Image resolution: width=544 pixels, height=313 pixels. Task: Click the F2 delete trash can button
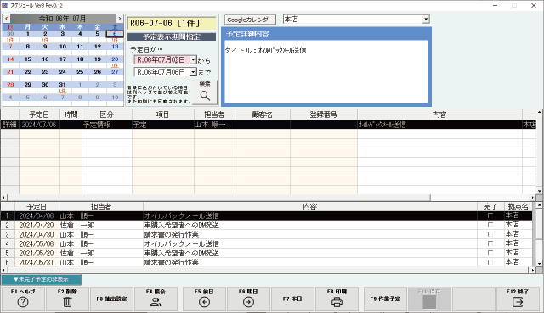coord(67,299)
